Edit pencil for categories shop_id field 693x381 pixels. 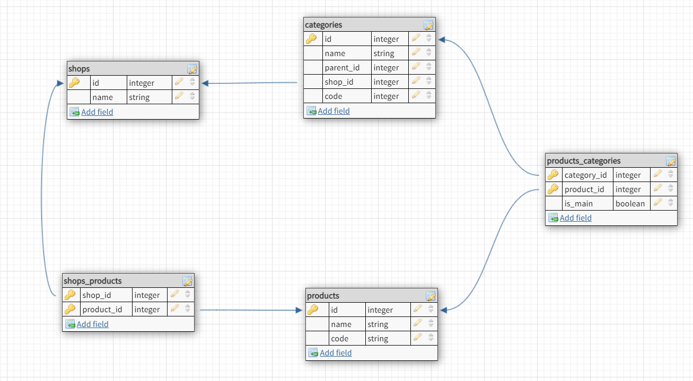pos(416,81)
